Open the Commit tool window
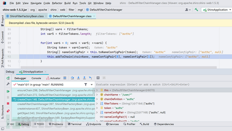 pos(2,37)
